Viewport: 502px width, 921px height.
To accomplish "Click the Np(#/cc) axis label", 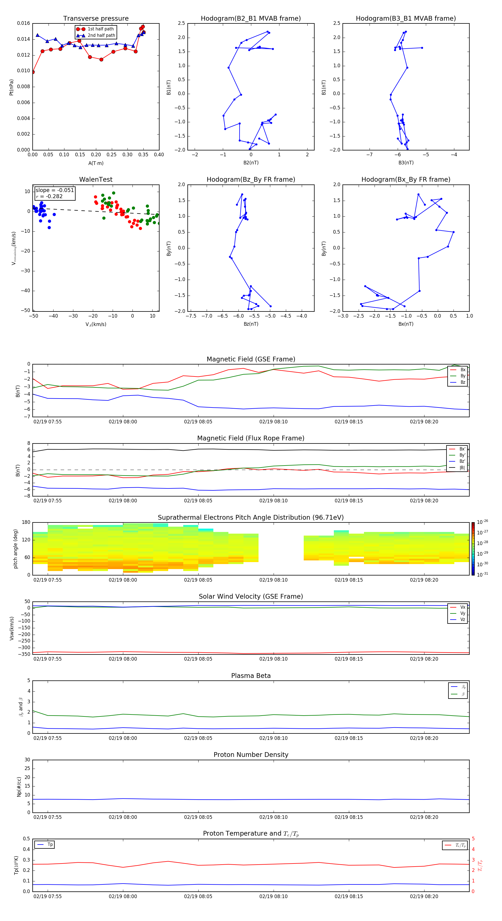I will click(x=19, y=786).
